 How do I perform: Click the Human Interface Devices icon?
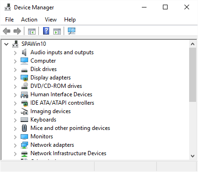tap(24, 94)
